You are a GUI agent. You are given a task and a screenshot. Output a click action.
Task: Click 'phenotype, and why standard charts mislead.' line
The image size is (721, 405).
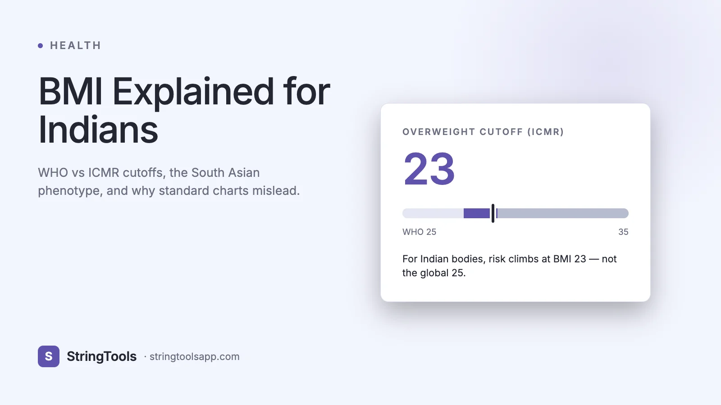pyautogui.click(x=169, y=191)
